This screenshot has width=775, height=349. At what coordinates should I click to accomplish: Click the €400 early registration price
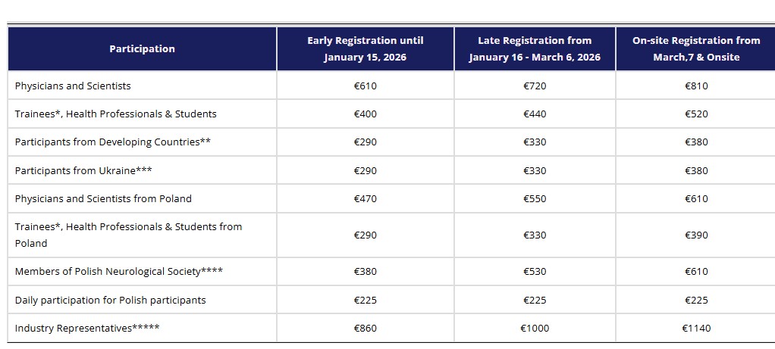[365, 114]
